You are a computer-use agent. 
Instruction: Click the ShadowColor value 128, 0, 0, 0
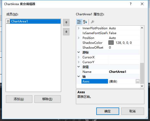[x=124, y=43]
